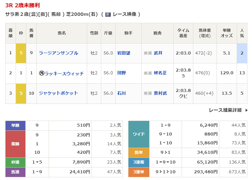Open trainer 武井 page
252x180 pixels.
[158, 53]
